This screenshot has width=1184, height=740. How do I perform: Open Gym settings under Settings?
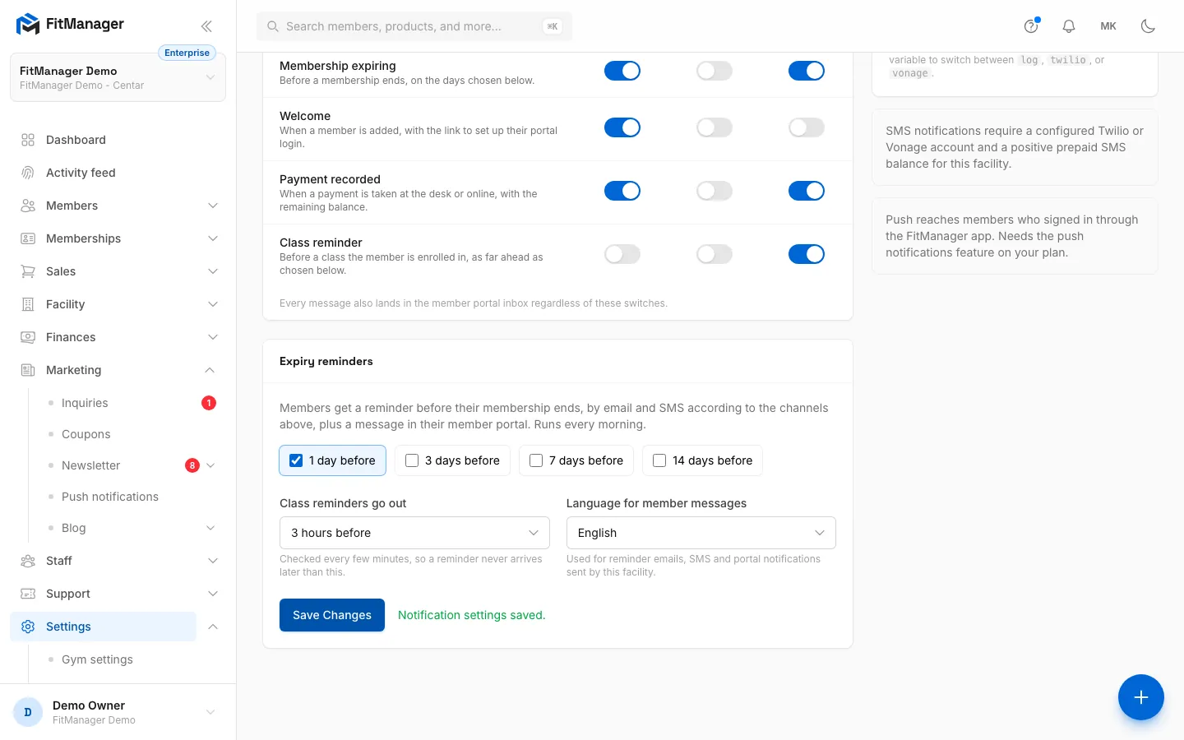coord(97,659)
